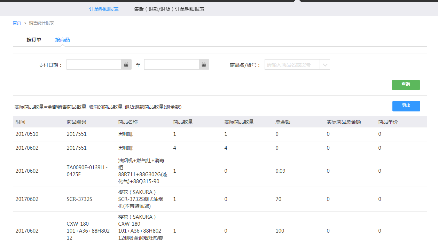Click the total amount cell 70

click(279, 199)
